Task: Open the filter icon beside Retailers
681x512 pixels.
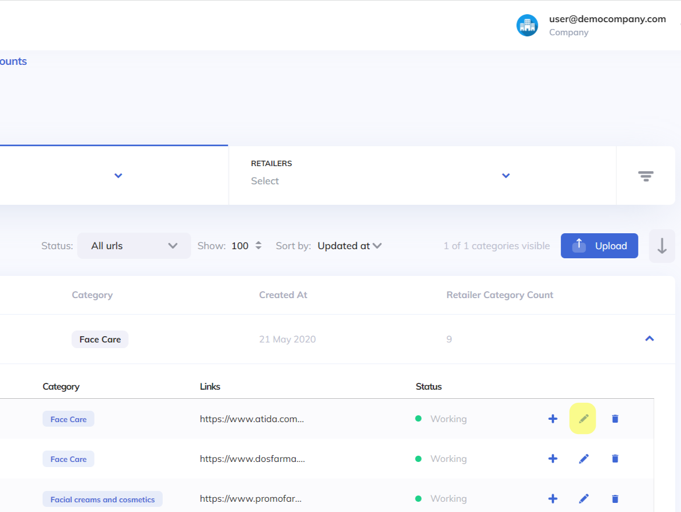Action: (645, 176)
